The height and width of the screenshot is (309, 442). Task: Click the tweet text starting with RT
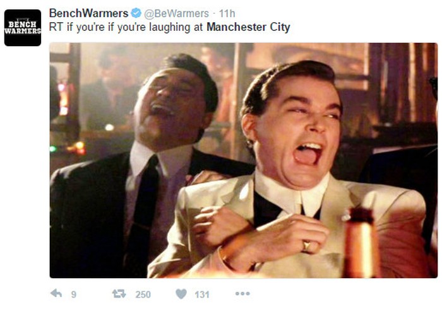(170, 28)
